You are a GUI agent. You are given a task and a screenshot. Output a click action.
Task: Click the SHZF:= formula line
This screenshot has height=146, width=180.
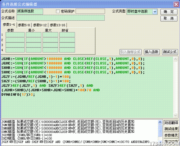[36, 81]
